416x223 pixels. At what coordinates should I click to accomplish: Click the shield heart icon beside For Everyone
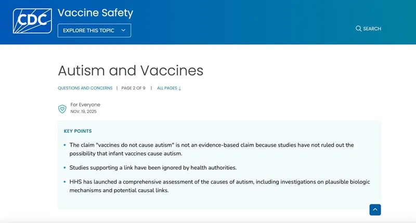pos(62,108)
